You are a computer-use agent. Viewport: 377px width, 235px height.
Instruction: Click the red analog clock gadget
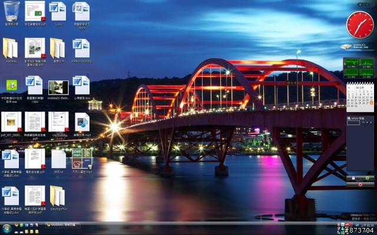[x=360, y=25]
